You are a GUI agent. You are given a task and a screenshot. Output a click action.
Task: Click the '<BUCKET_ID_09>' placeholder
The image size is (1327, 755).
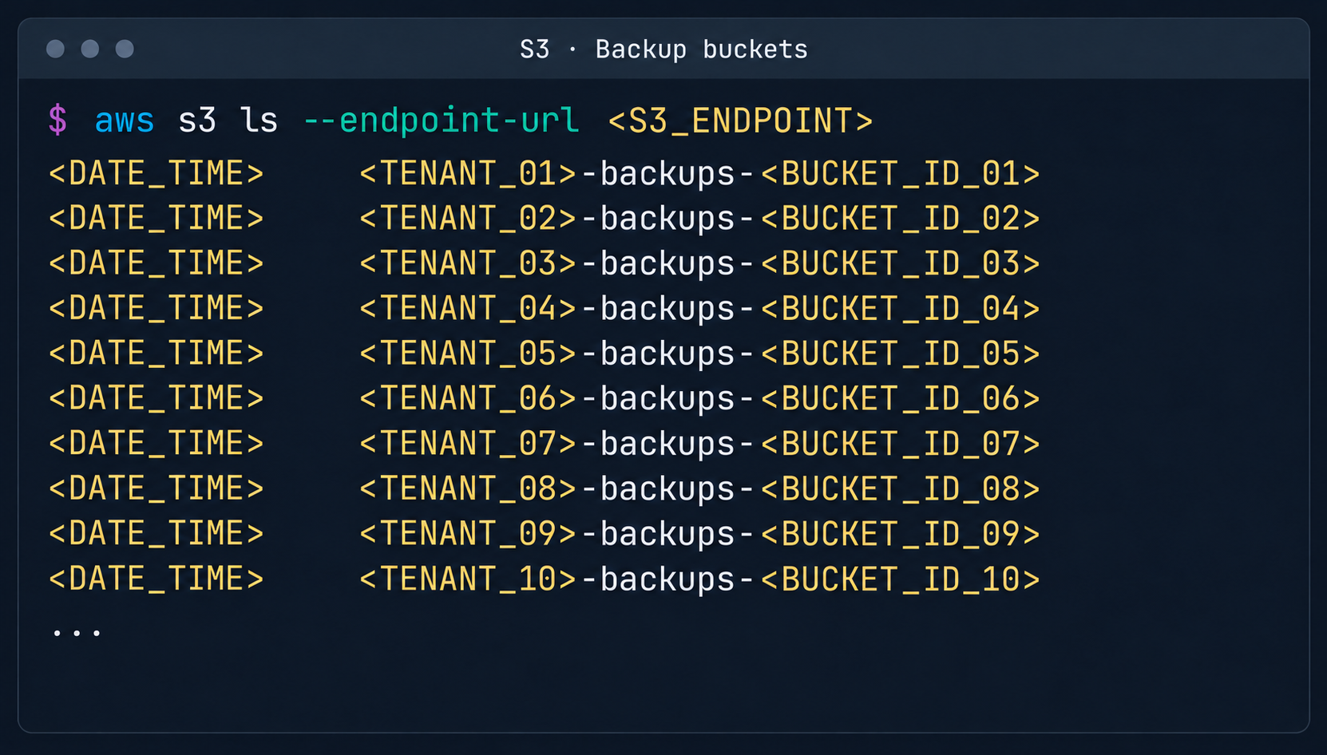(x=901, y=534)
